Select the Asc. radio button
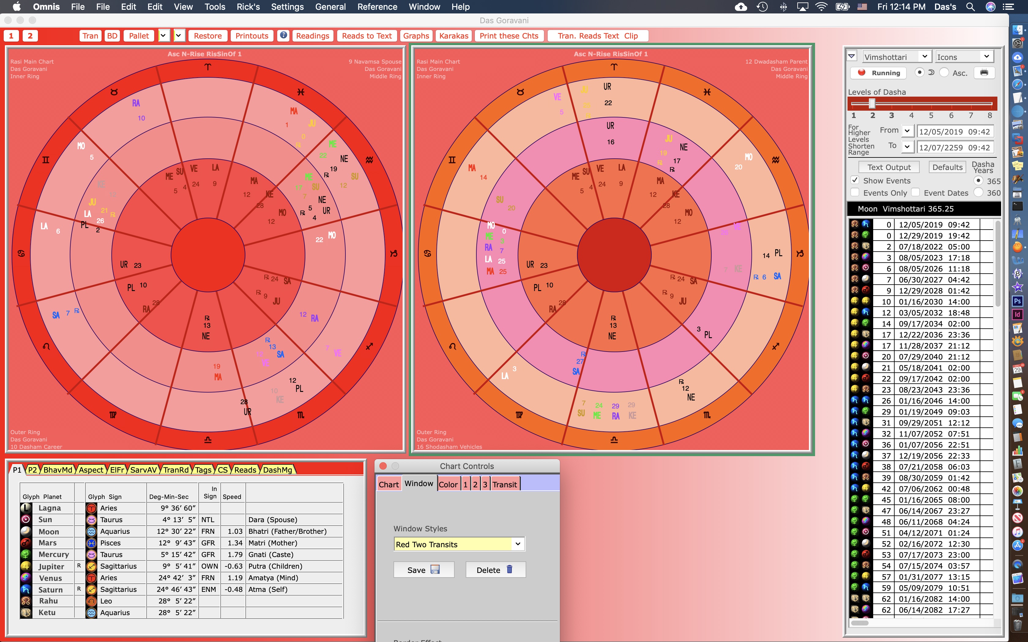The height and width of the screenshot is (642, 1028). pyautogui.click(x=944, y=73)
